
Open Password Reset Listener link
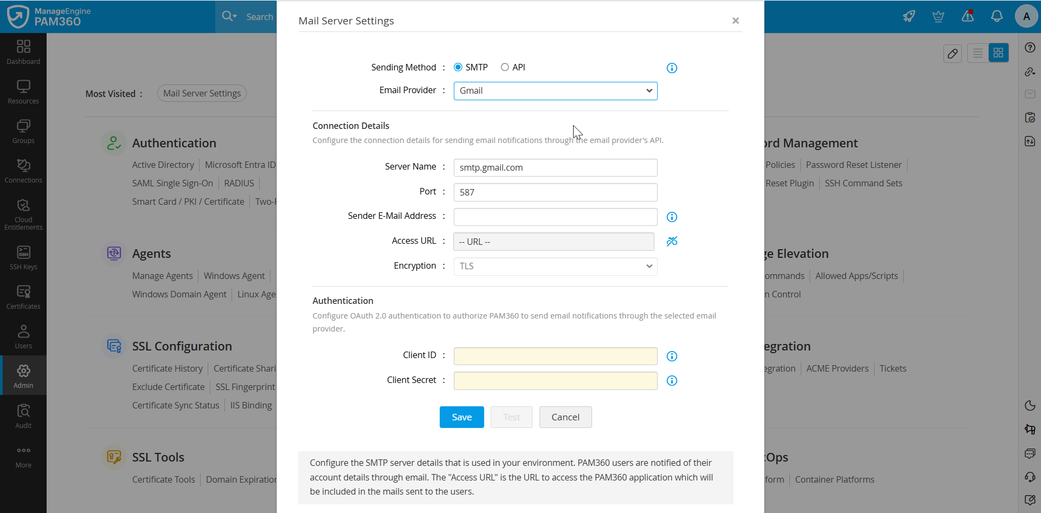coord(854,165)
